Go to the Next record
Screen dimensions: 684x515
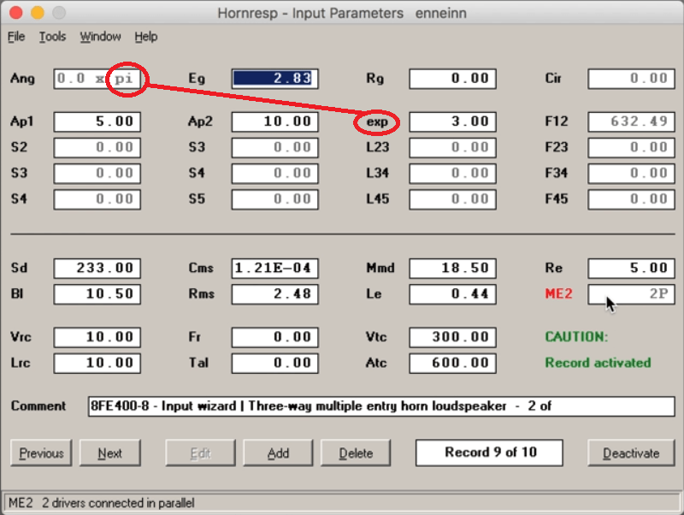click(110, 453)
